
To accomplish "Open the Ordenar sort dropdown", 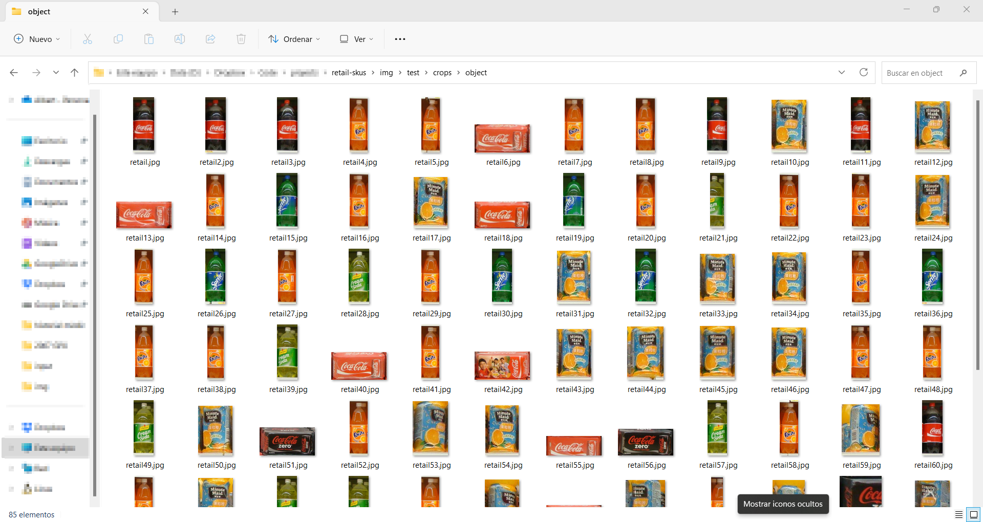I will coord(294,39).
